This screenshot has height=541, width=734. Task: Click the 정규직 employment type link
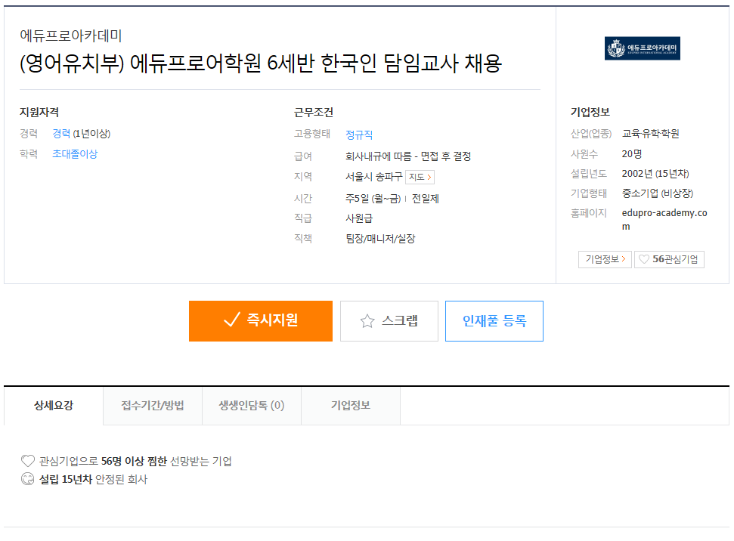click(x=359, y=135)
